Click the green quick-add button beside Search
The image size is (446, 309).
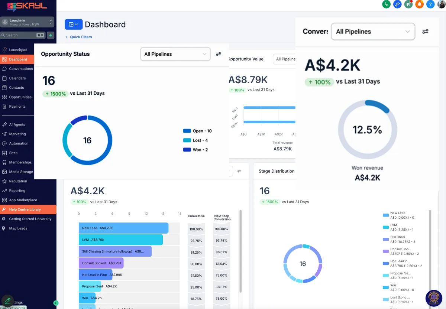(51, 35)
